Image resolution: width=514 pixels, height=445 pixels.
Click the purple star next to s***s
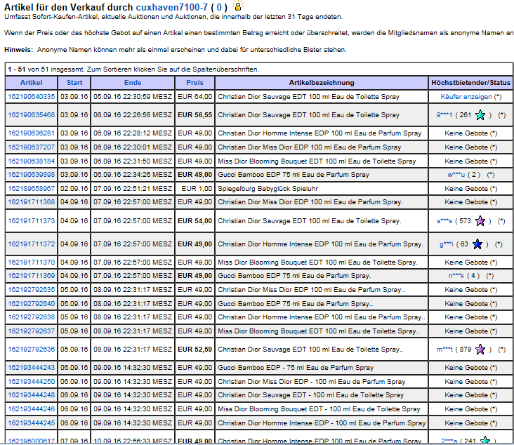click(x=480, y=221)
